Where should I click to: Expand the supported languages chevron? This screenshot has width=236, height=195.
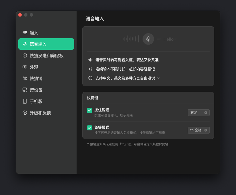[159, 78]
